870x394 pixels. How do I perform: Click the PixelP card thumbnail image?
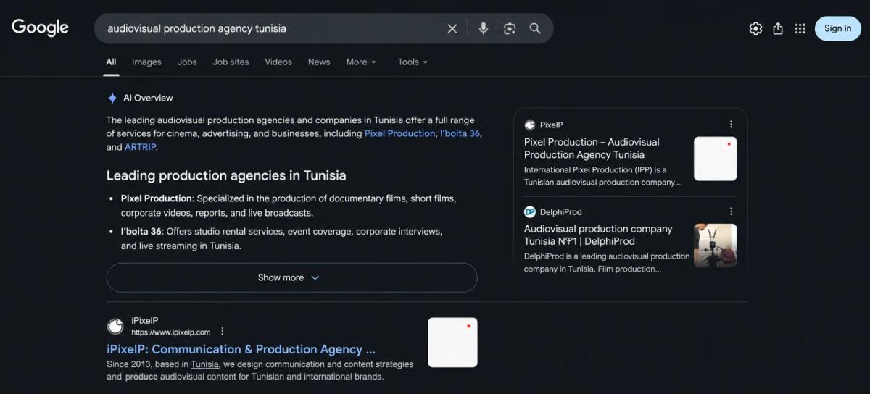(715, 159)
